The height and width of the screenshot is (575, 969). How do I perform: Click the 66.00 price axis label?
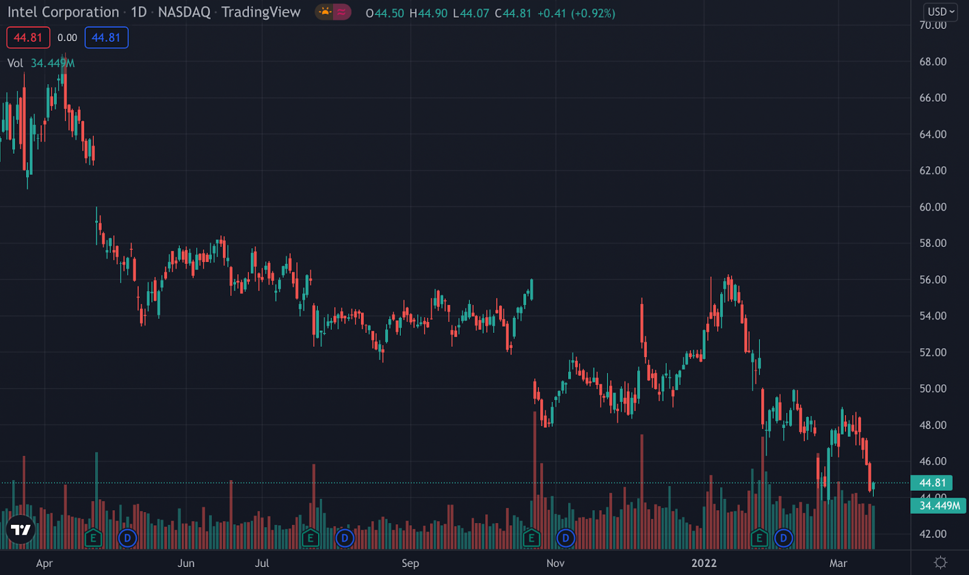(x=933, y=98)
